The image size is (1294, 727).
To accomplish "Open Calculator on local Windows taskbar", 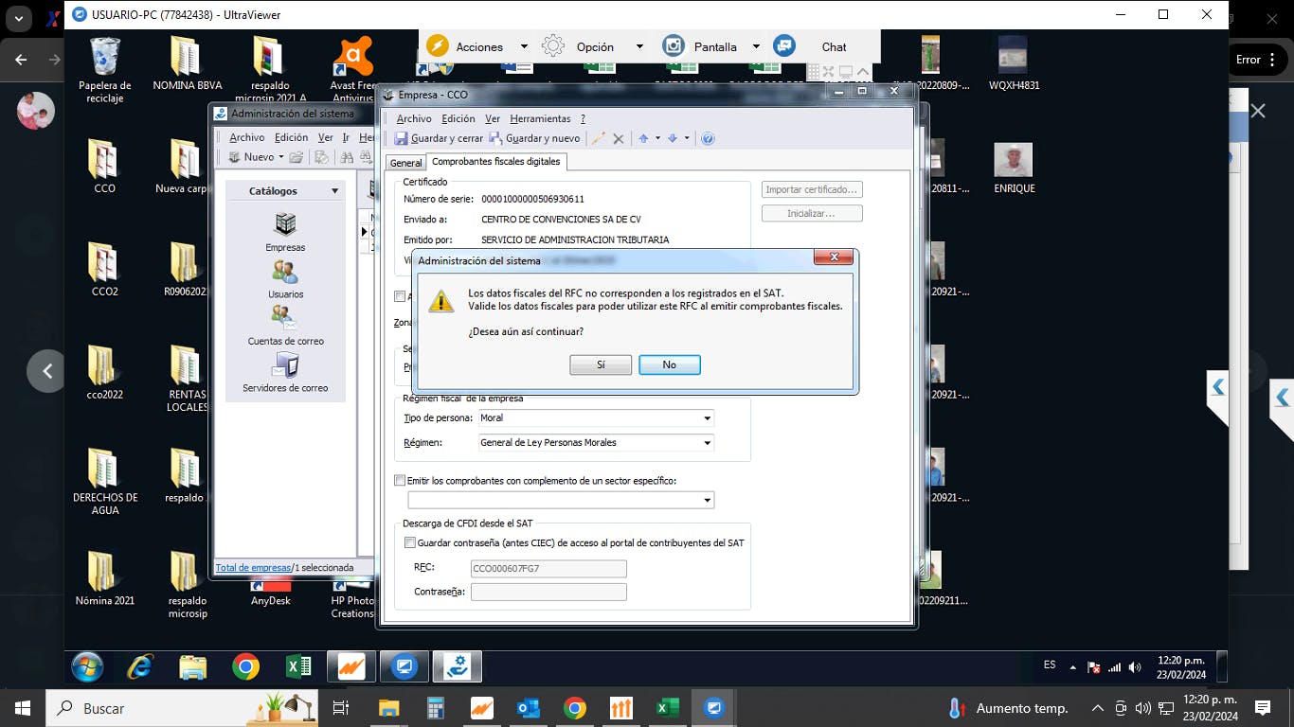I will click(x=436, y=708).
